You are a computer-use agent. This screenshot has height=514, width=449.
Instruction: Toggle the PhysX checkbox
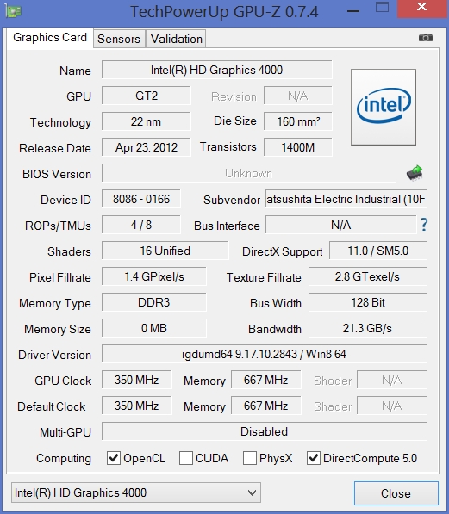point(249,458)
